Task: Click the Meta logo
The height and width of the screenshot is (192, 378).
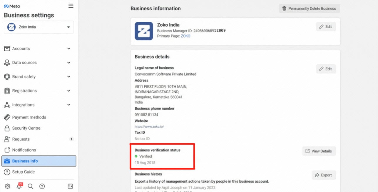Action: click(12, 6)
